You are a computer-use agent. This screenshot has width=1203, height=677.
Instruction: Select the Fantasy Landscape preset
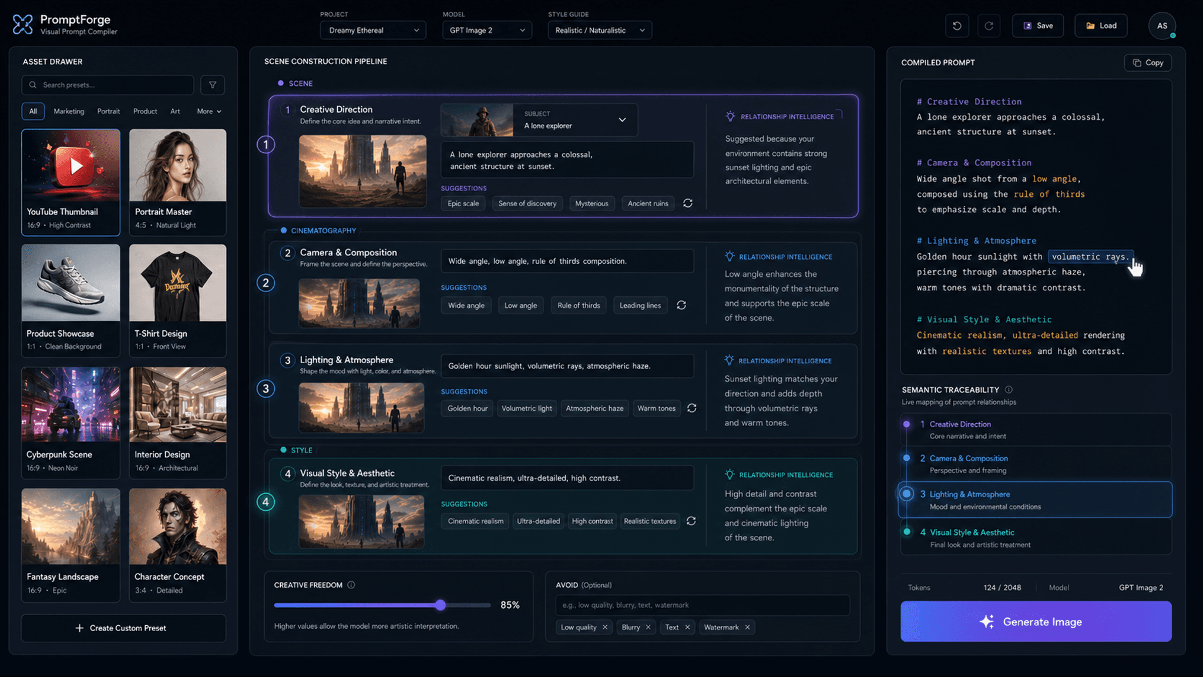tap(70, 545)
